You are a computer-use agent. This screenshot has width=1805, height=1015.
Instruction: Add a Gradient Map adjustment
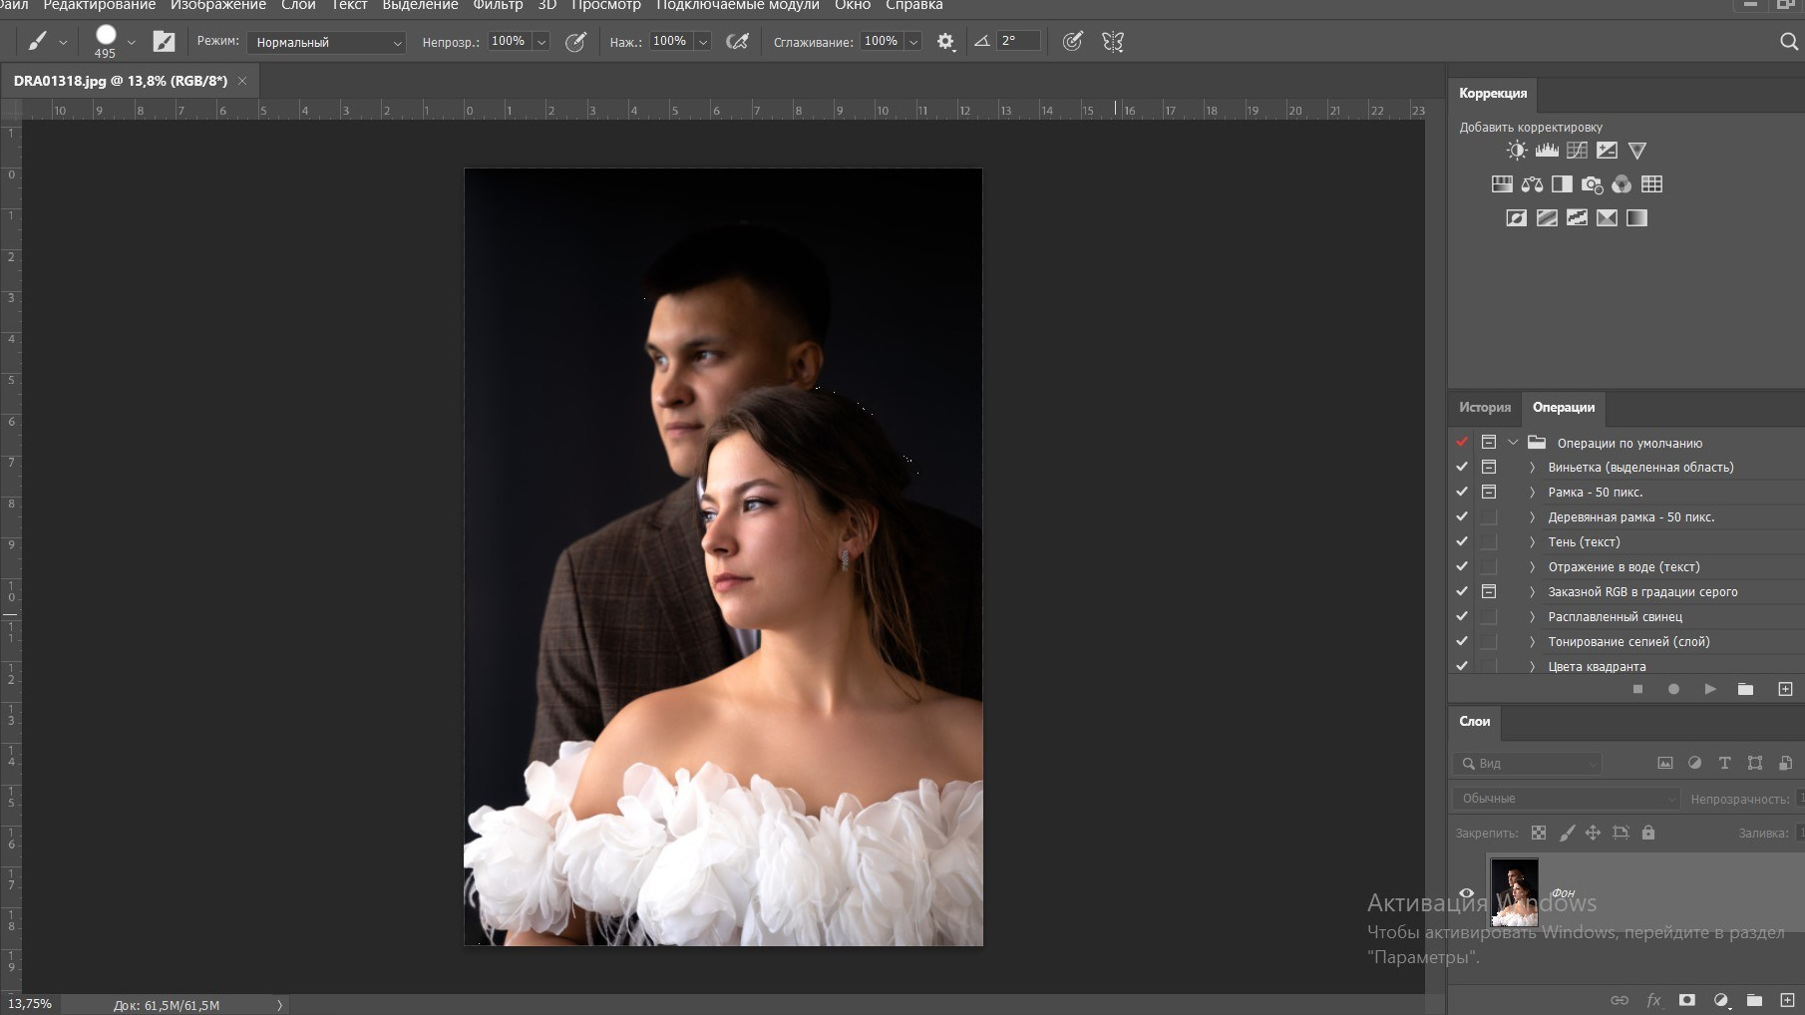1636,217
